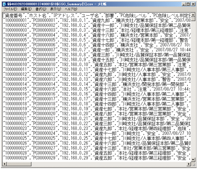Click "横浜支社/営業本部/第二営業部"

[x=153, y=99]
